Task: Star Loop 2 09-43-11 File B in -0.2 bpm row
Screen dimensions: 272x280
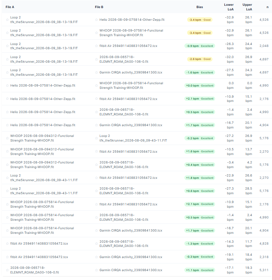Action: (96, 138)
